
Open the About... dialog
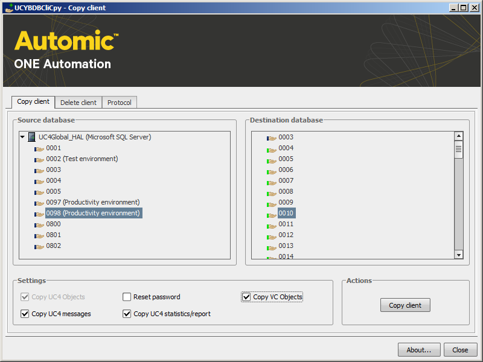tap(419, 350)
